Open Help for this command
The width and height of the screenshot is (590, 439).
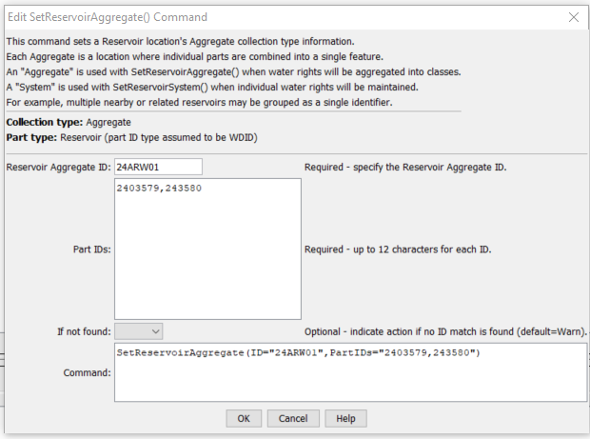345,418
